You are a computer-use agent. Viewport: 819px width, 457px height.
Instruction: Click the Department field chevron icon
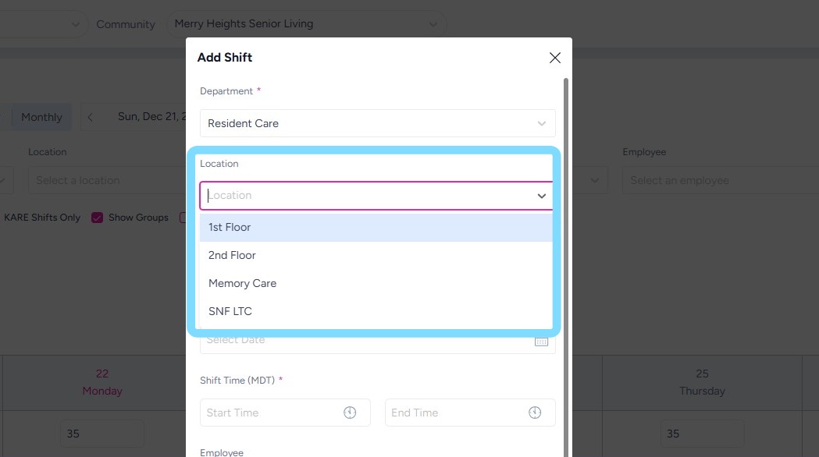(542, 123)
